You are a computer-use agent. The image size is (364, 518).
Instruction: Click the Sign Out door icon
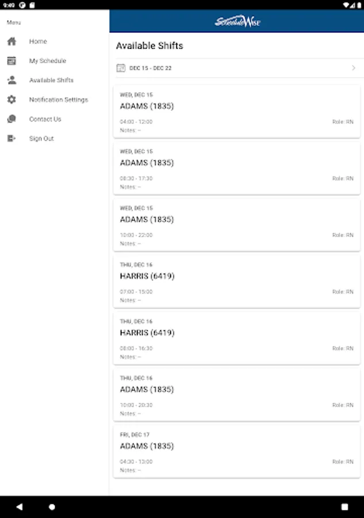pyautogui.click(x=12, y=139)
